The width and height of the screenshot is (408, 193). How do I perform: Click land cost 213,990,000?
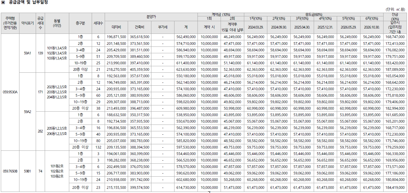click(x=116, y=63)
